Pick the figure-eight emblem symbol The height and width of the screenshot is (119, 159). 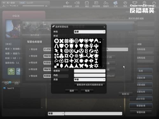pos(86,51)
